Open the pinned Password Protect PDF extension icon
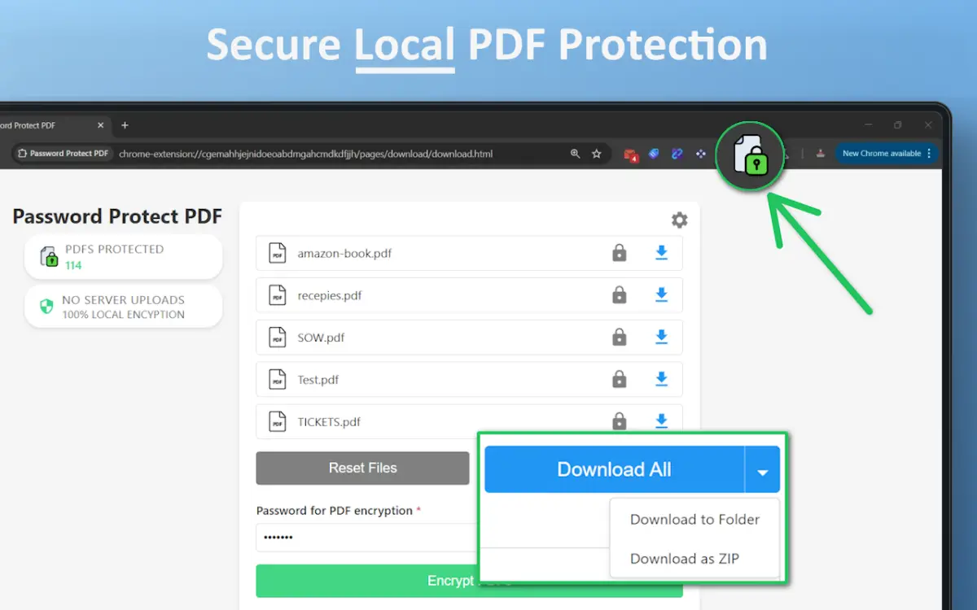This screenshot has width=977, height=610. click(x=749, y=155)
